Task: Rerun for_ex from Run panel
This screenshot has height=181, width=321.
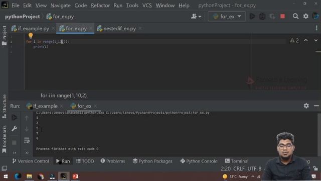Action: [14, 118]
